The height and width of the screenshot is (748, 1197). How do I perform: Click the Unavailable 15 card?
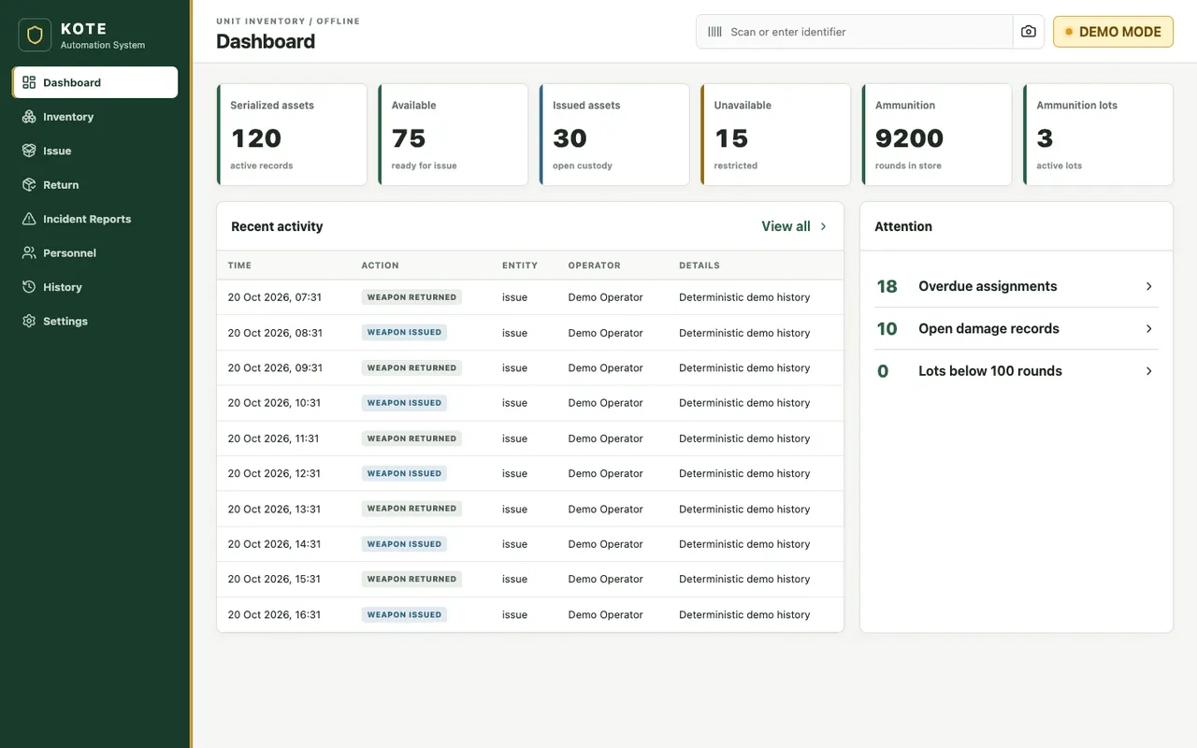pyautogui.click(x=776, y=135)
